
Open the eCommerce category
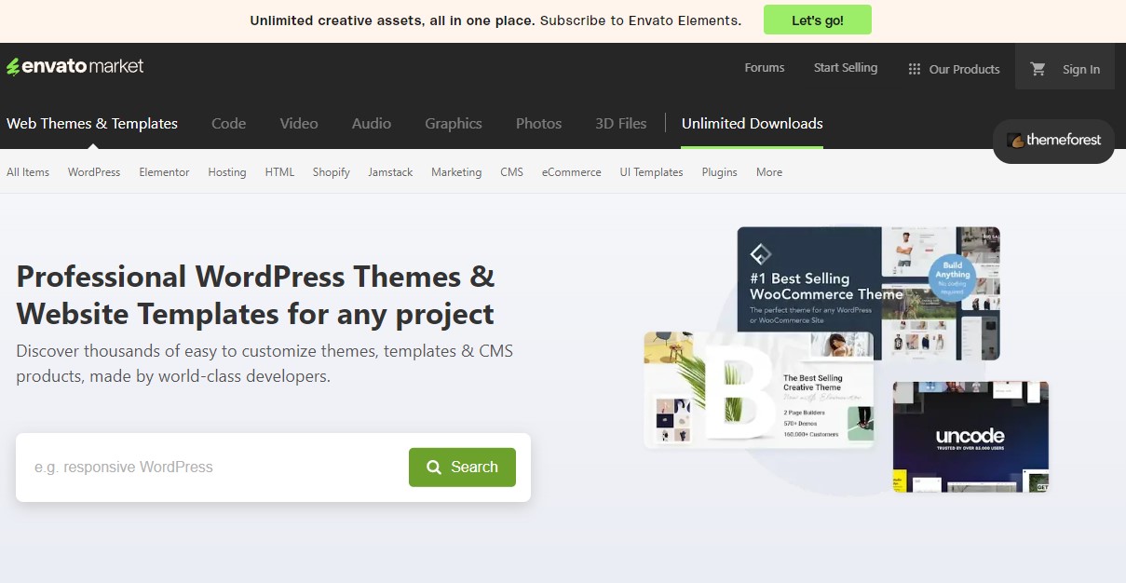pyautogui.click(x=572, y=172)
